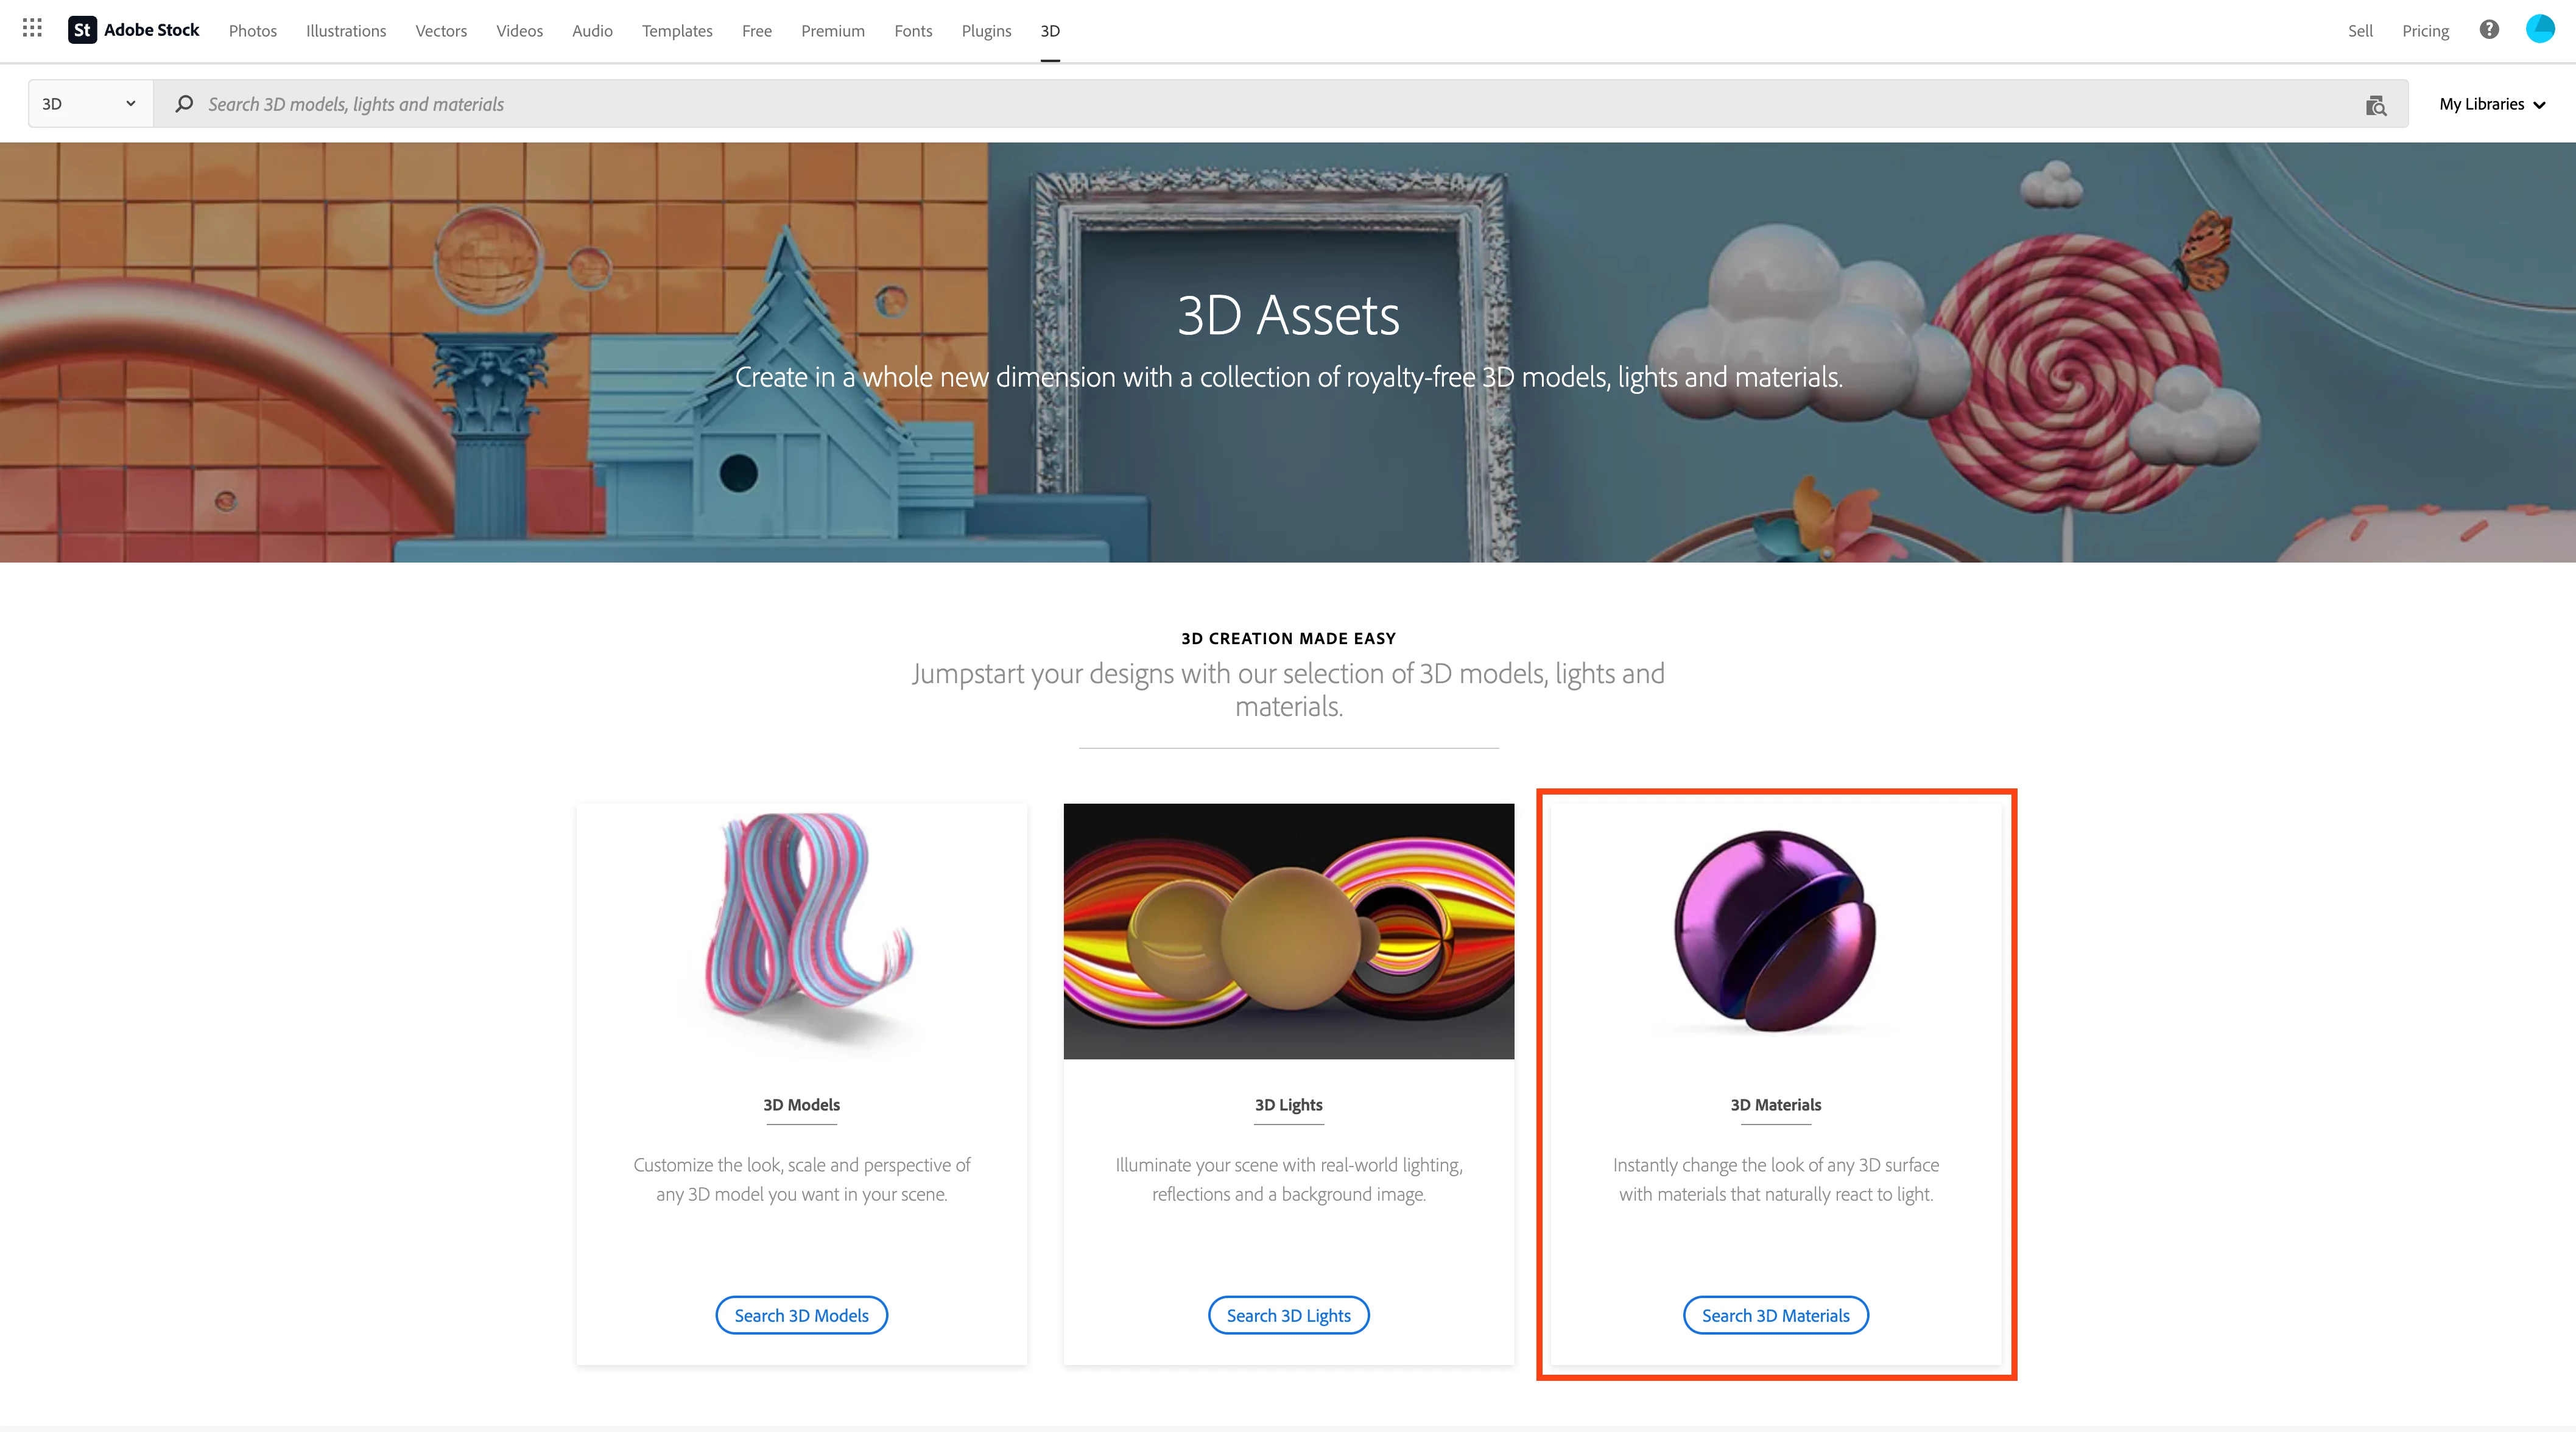Open the Pricing link
This screenshot has height=1432, width=2576.
coord(2425,31)
